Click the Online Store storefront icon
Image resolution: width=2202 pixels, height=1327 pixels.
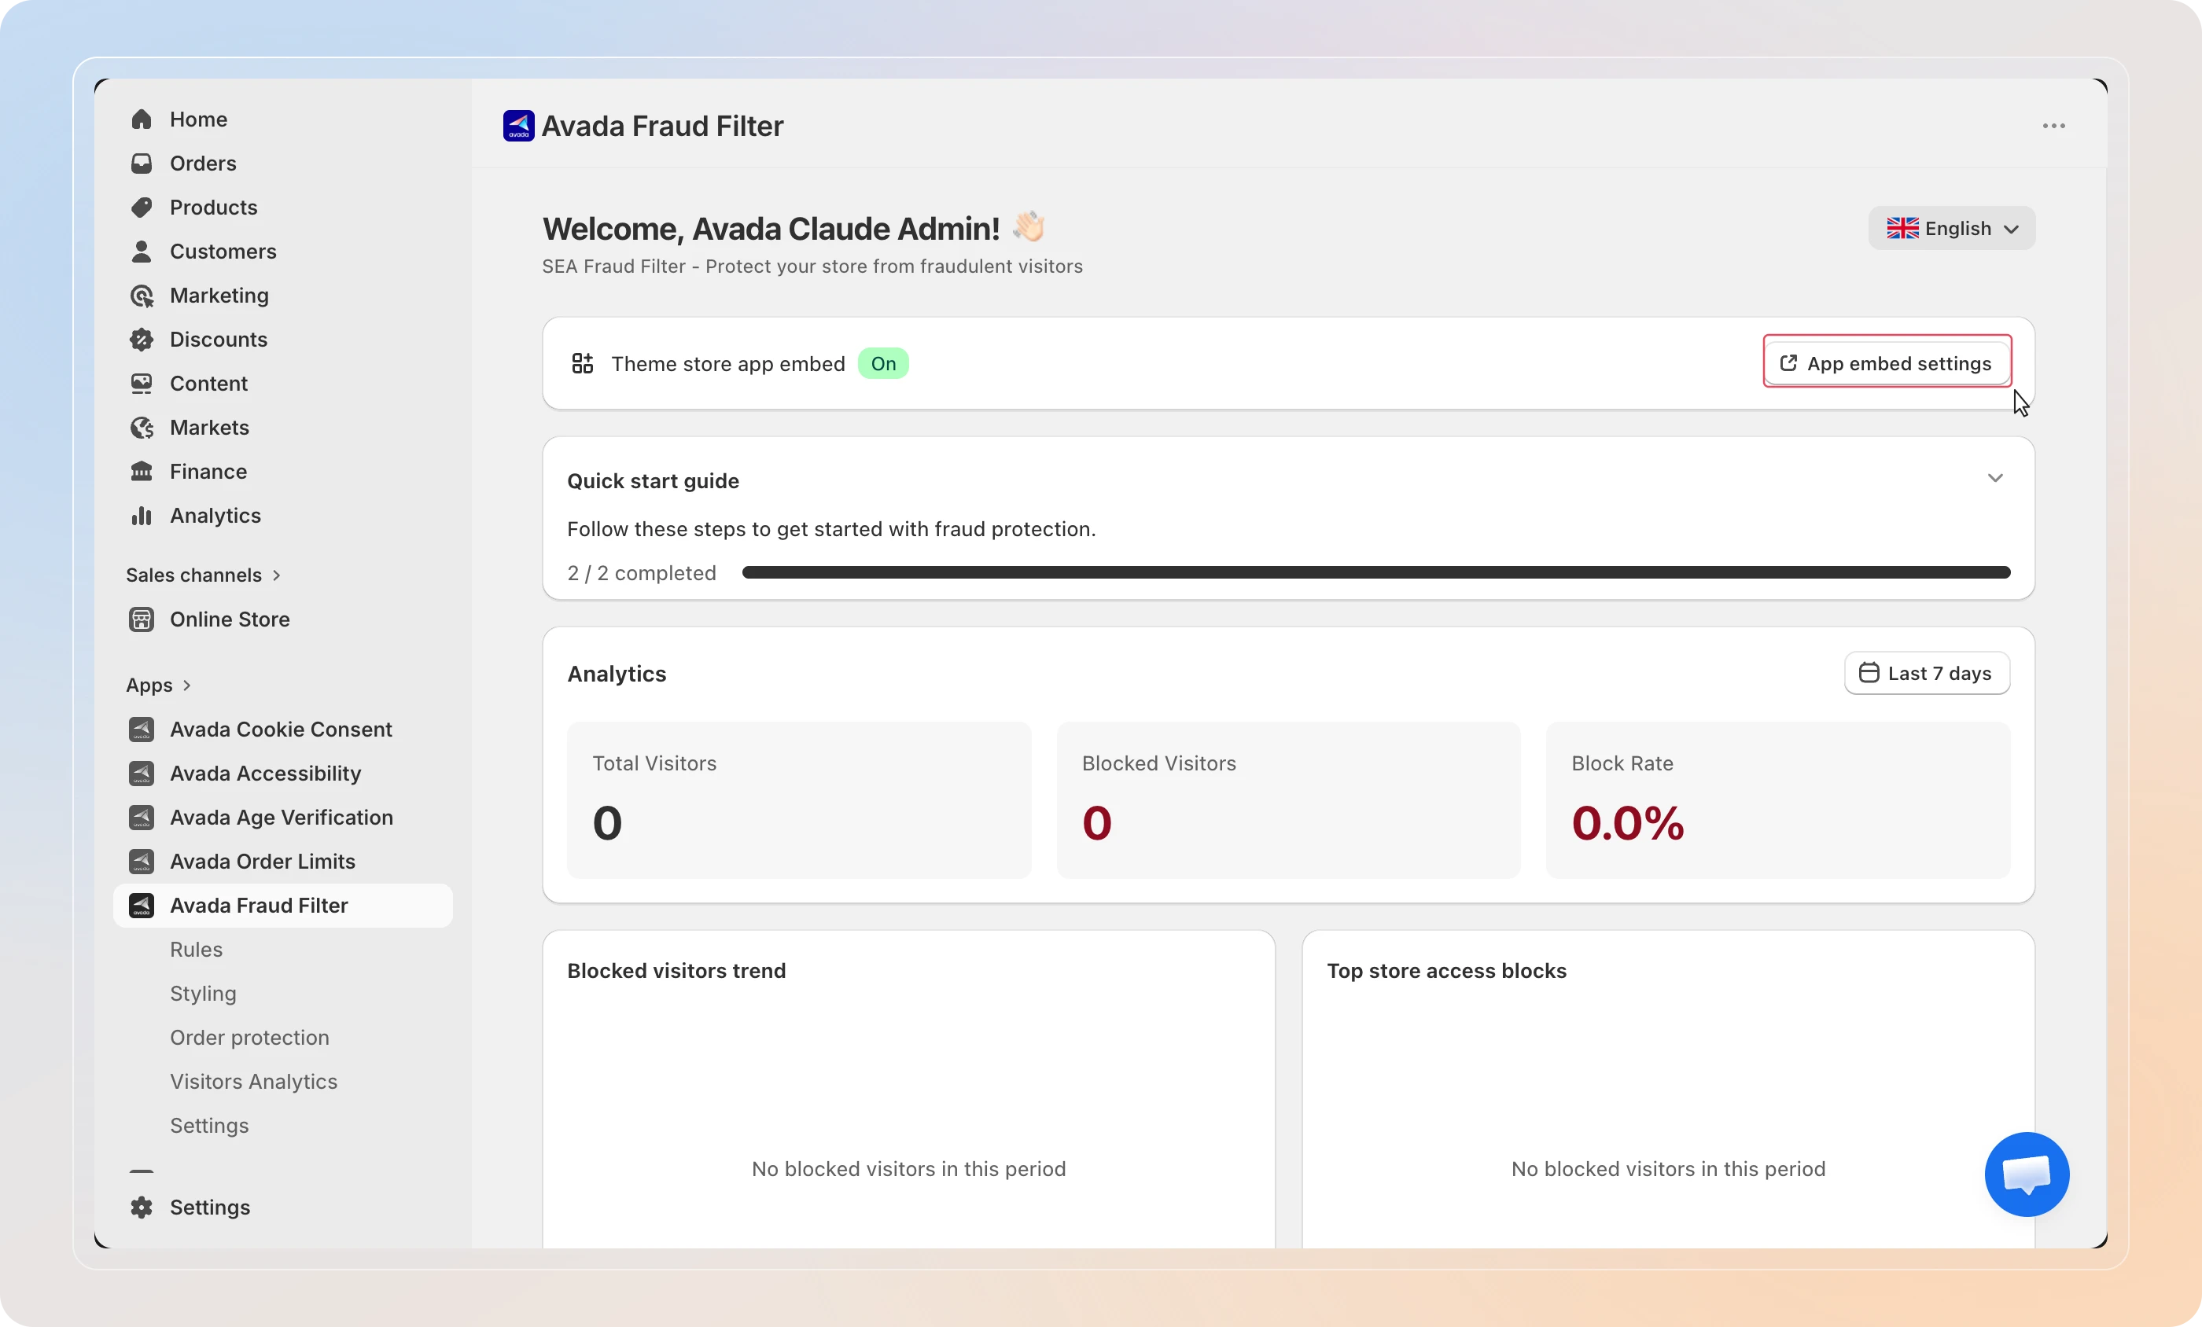[142, 619]
